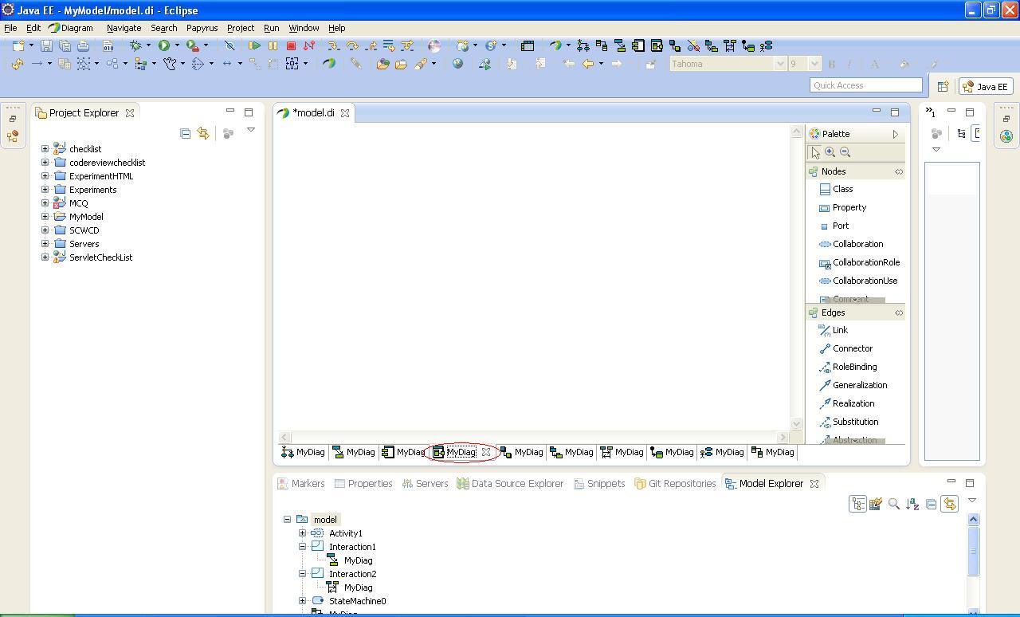Open the Window menu
Image resolution: width=1020 pixels, height=617 pixels.
click(304, 28)
